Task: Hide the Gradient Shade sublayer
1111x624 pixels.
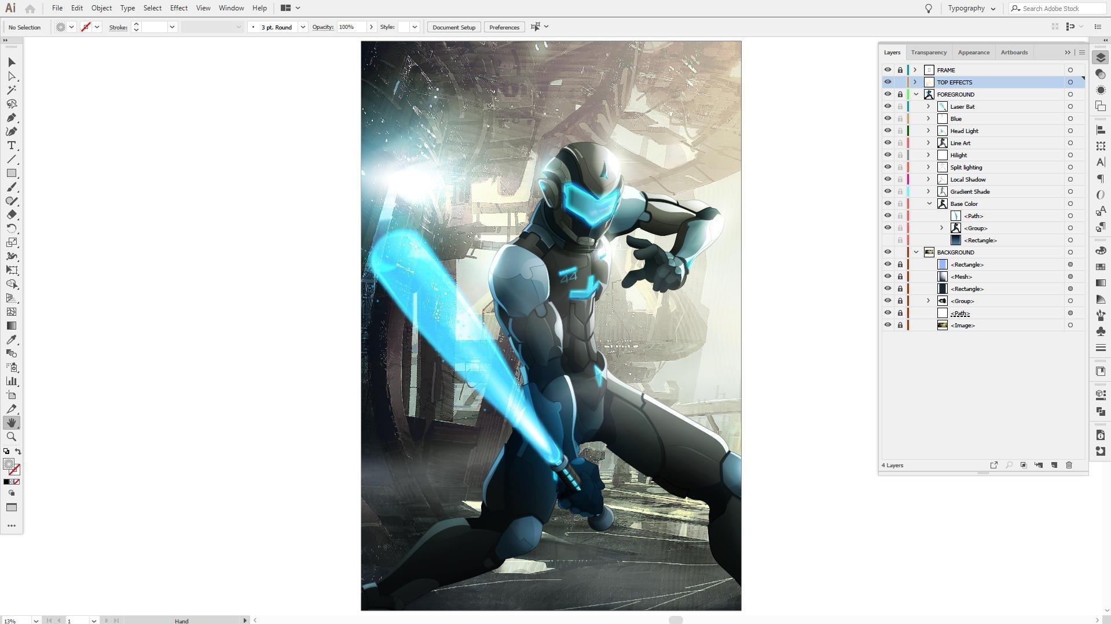Action: (x=888, y=191)
